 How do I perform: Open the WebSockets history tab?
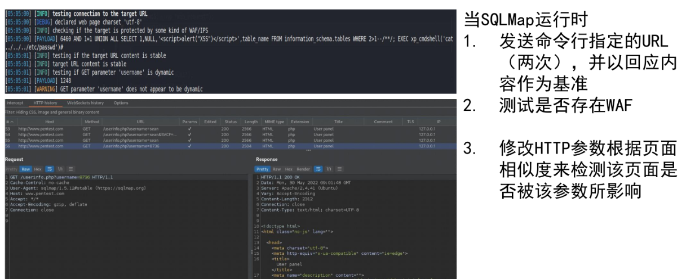point(86,102)
